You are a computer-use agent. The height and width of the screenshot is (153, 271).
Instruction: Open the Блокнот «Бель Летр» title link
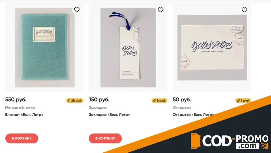24,115
